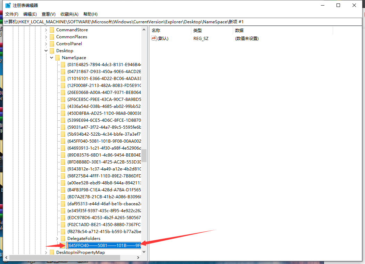This screenshot has height=264, width=365.
Task: Select the {BD7A2E7B-21CB key
Action: tap(104, 197)
